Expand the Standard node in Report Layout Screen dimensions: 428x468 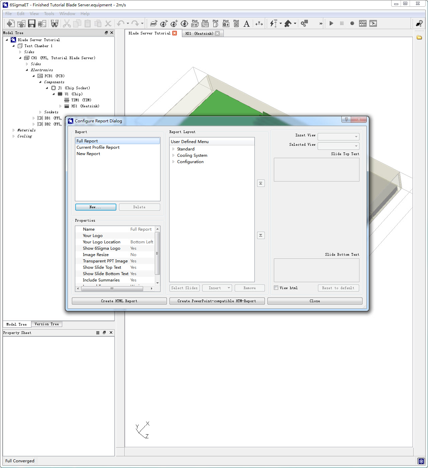click(x=173, y=149)
